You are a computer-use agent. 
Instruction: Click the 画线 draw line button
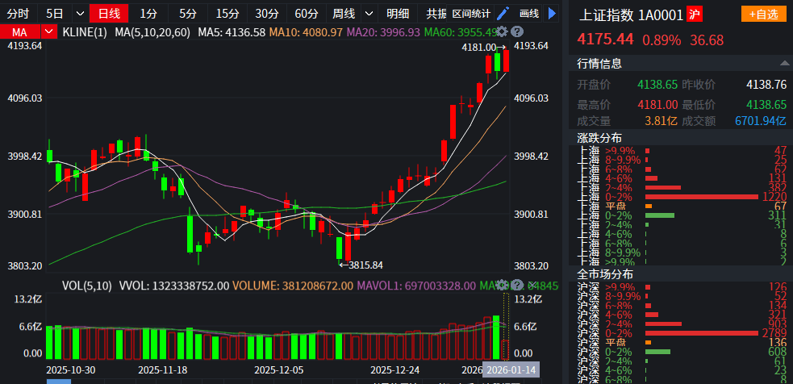point(528,14)
